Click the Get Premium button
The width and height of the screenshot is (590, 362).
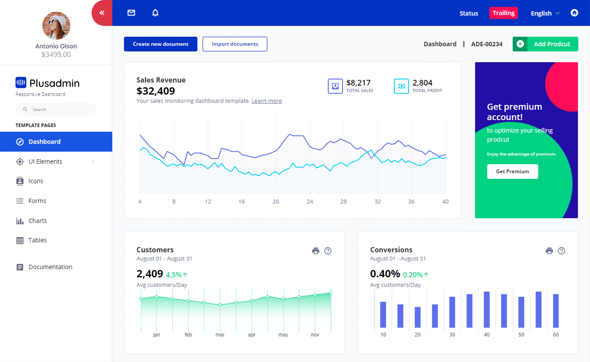[512, 171]
